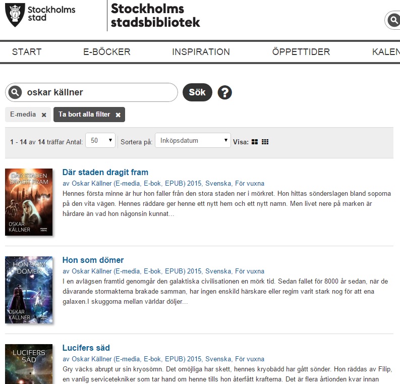Switch to small grid view icon
The height and width of the screenshot is (384, 400).
tap(265, 142)
